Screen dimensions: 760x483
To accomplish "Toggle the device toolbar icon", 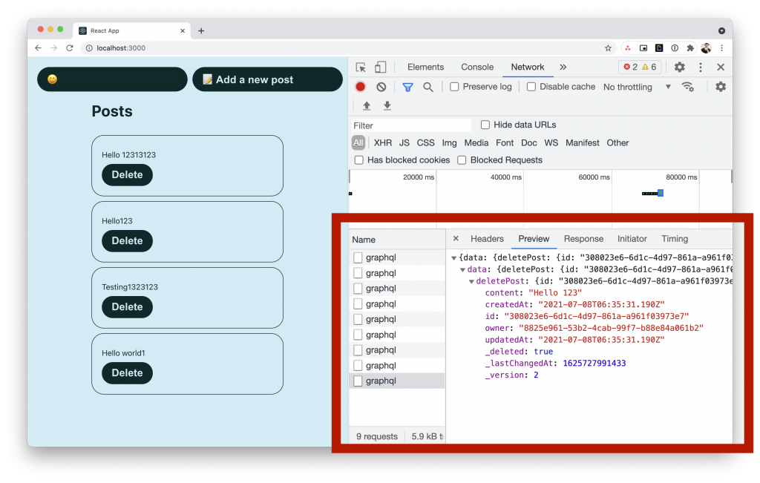I will (x=381, y=68).
